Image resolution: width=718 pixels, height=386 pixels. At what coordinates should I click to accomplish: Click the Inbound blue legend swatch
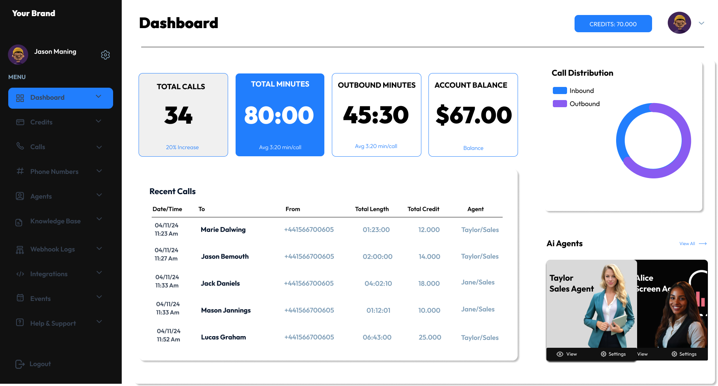[560, 90]
